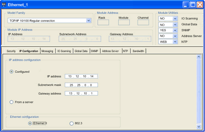Screen dimensions: 205x132
Task: Expand the NTP utility dropdown
Action: pos(175,42)
